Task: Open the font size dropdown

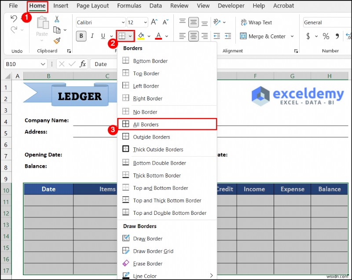Action: tap(145, 22)
